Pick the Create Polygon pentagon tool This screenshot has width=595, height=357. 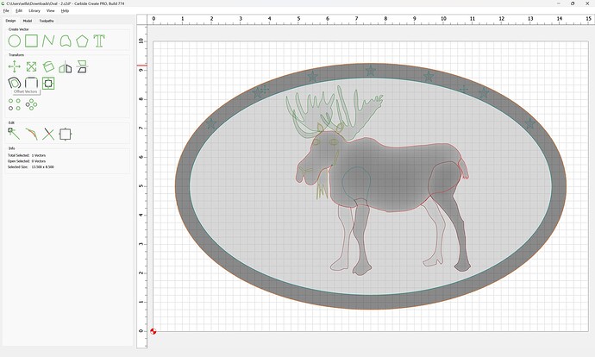(82, 41)
